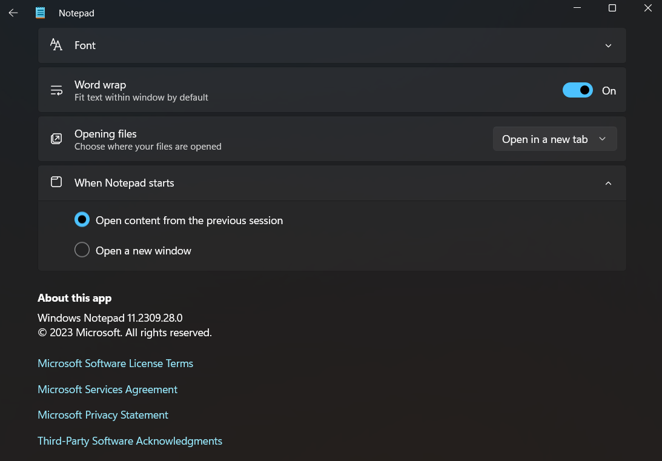The image size is (662, 461).
Task: Click the Word wrap label text
Action: pos(100,85)
